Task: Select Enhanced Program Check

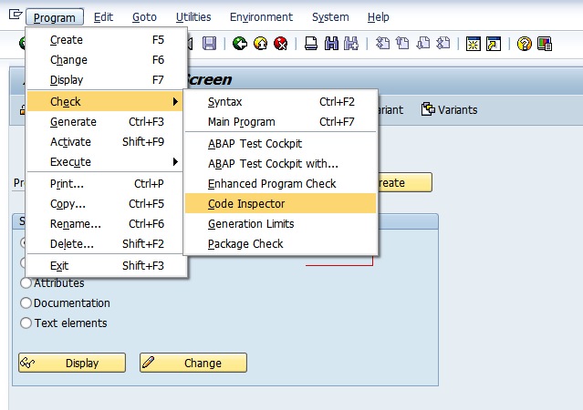Action: click(281, 184)
